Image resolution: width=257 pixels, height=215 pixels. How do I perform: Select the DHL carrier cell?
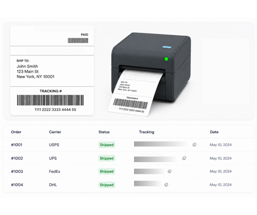point(53,185)
